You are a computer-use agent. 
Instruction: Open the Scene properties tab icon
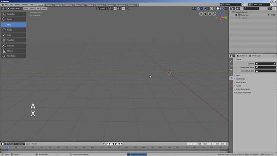click(231, 78)
